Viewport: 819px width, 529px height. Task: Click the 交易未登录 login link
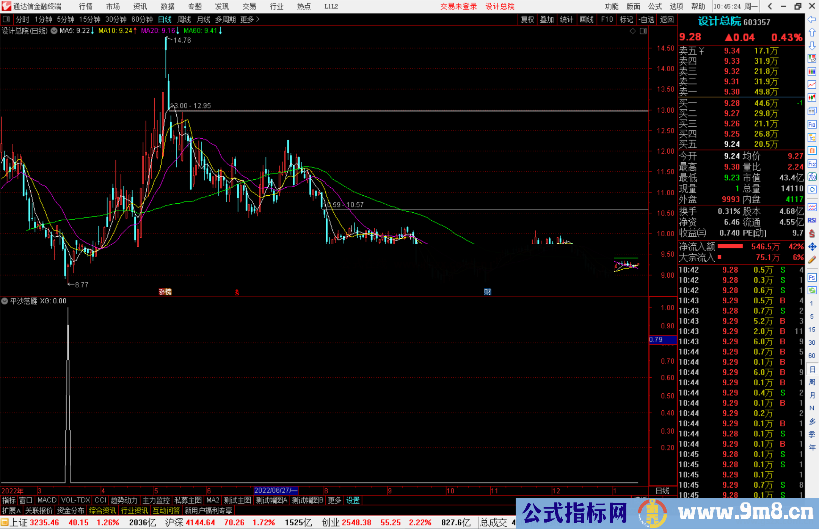459,6
